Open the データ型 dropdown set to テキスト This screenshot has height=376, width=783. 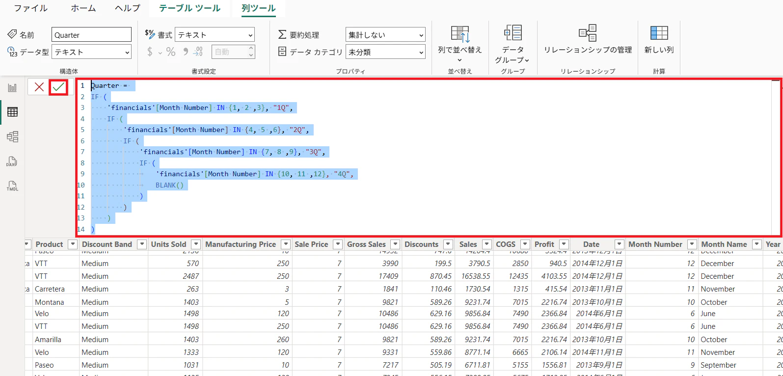[x=91, y=52]
